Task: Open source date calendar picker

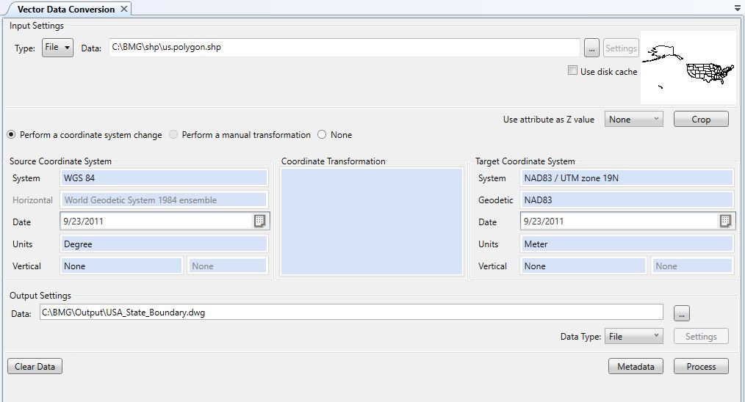Action: click(x=260, y=222)
